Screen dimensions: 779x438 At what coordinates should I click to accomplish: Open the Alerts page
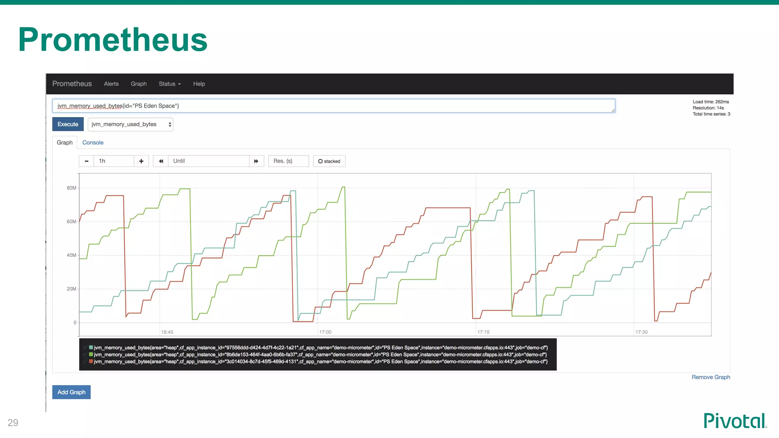pos(111,84)
